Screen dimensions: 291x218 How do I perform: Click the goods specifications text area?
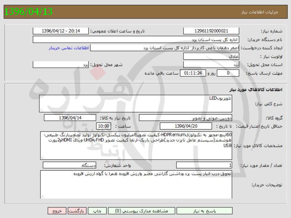(136, 146)
